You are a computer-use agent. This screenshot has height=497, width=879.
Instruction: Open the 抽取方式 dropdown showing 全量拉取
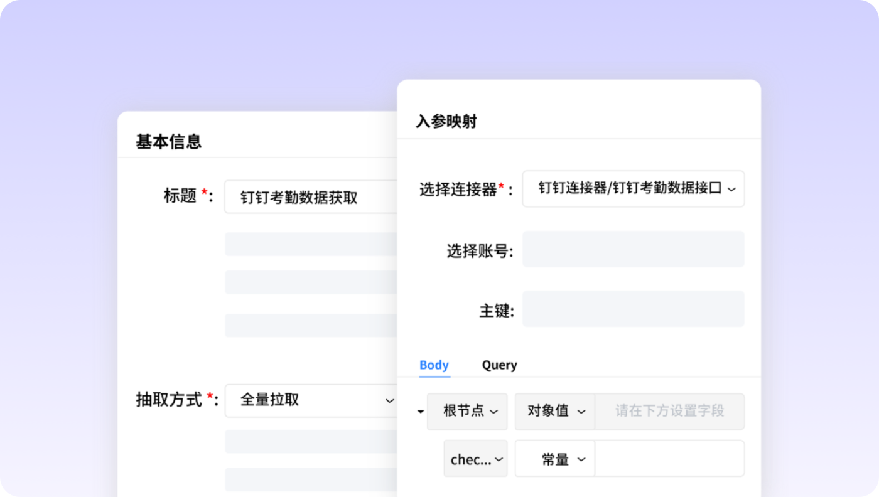(x=311, y=400)
